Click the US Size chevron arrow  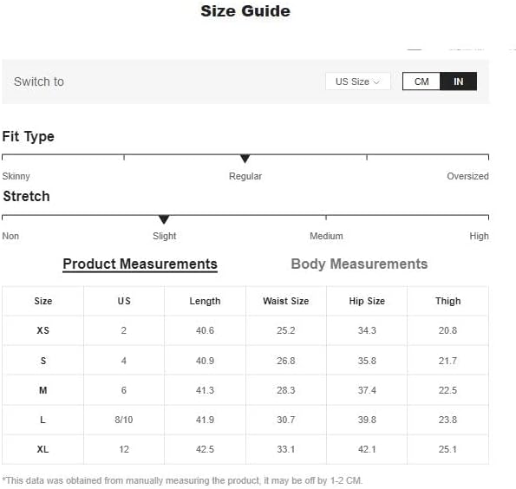click(x=376, y=82)
